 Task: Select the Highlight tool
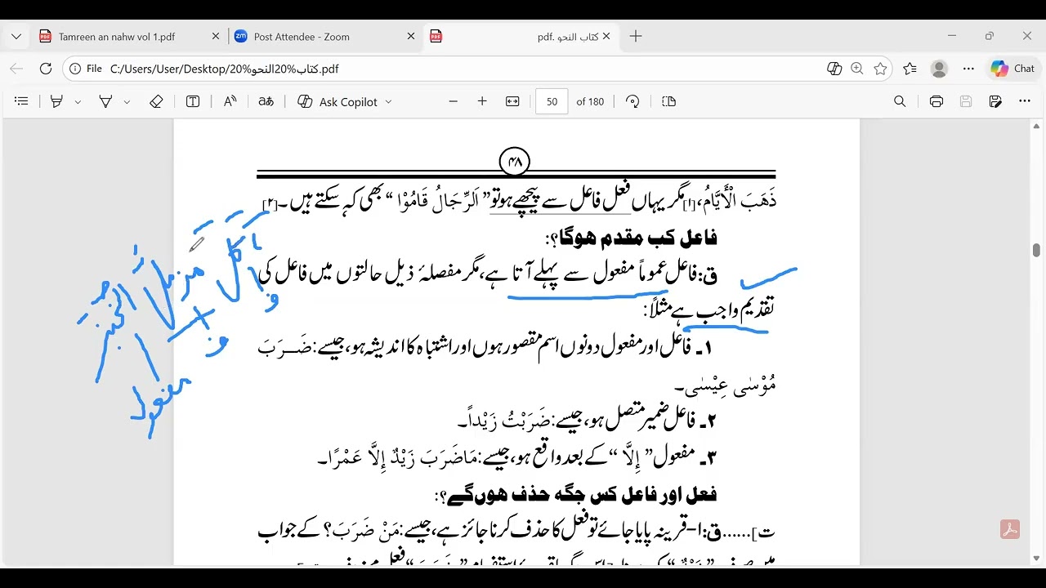pos(56,101)
